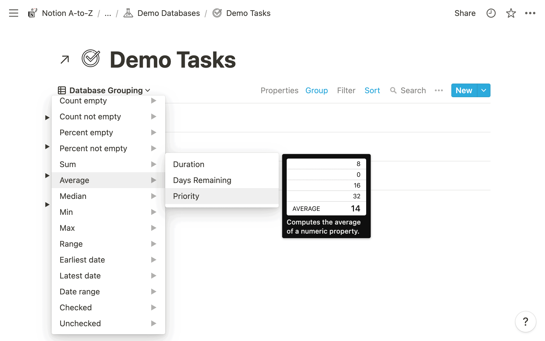545x341 pixels.
Task: Click the open-as-page arrow beside title
Action: click(65, 60)
